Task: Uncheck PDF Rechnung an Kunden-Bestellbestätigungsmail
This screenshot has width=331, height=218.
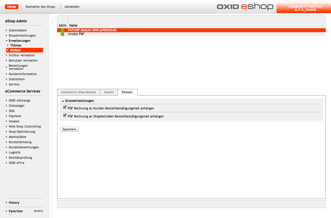Action: pos(65,107)
